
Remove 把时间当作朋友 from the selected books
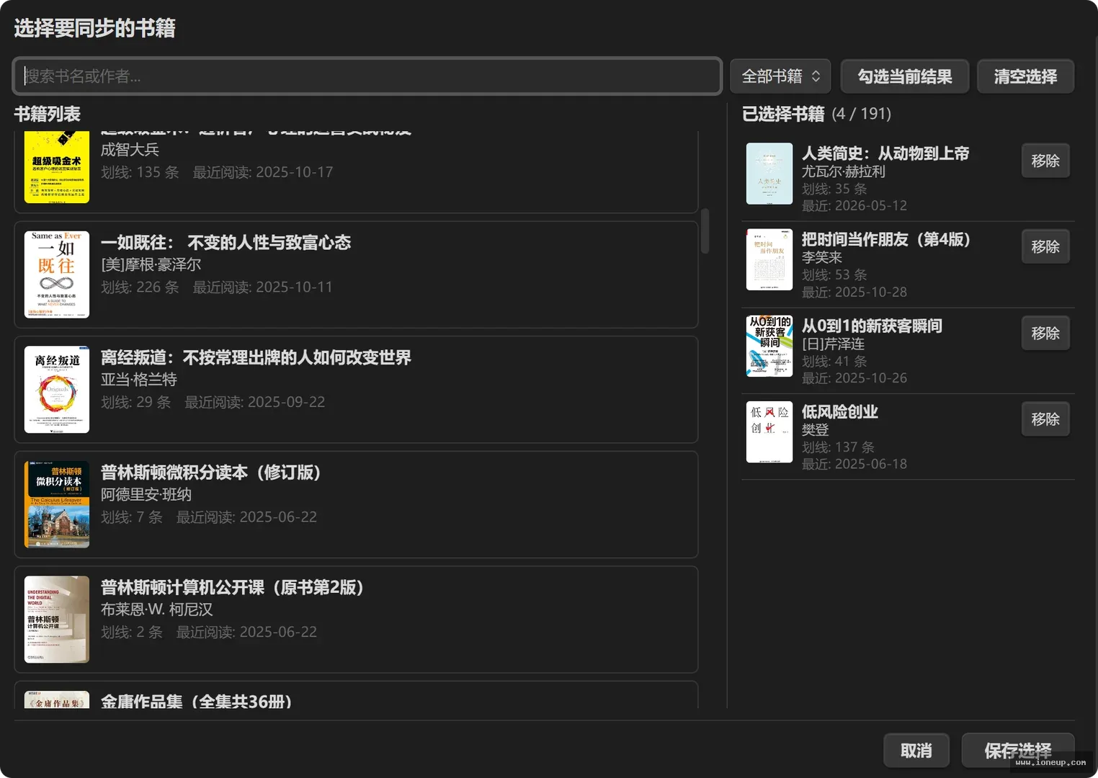[x=1045, y=246]
